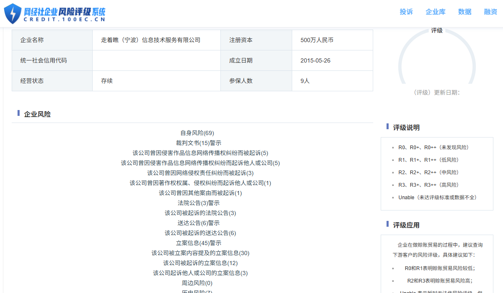This screenshot has height=293, width=503.
Task: Open 该公司曾因侵害作品信息网络传播权纠纷而被起诉(5)
Action: (x=200, y=153)
